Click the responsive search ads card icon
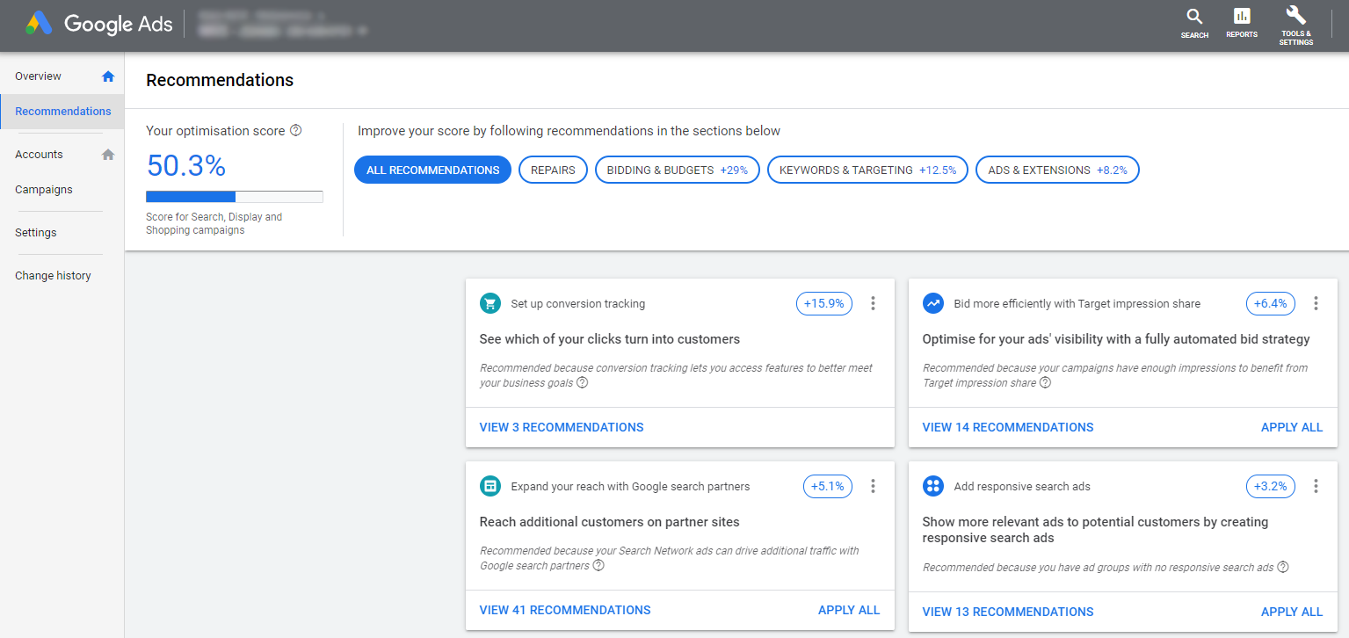 point(932,486)
